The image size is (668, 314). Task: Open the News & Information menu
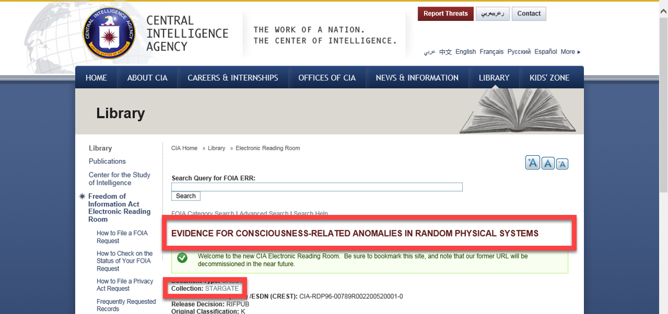coord(417,78)
